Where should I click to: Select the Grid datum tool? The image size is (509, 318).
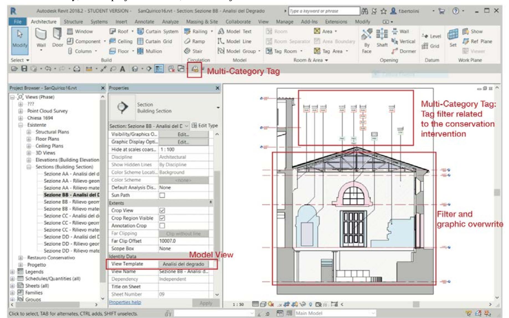click(430, 46)
